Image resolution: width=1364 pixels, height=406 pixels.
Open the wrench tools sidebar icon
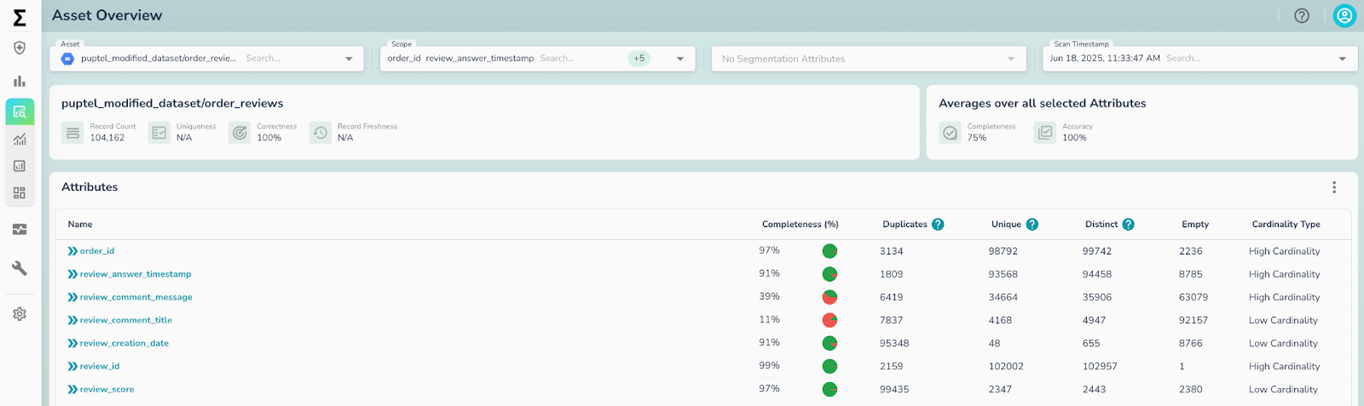tap(20, 268)
